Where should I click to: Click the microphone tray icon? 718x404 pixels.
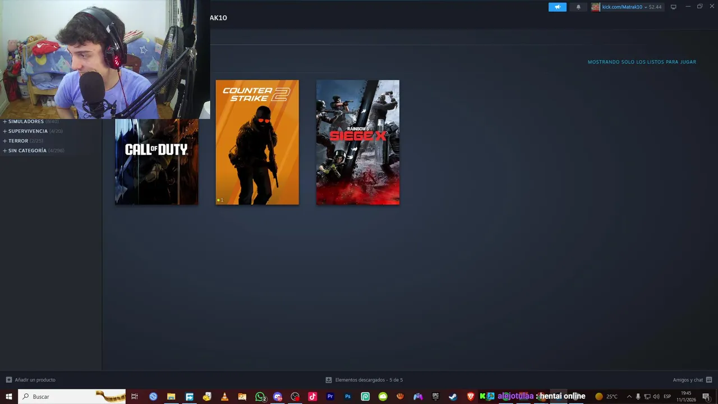pyautogui.click(x=638, y=397)
